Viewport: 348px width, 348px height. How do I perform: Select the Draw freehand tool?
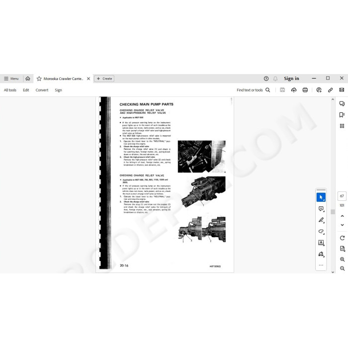pyautogui.click(x=321, y=231)
